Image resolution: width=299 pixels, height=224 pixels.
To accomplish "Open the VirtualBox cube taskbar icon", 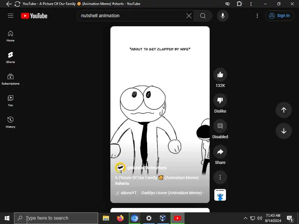I will pyautogui.click(x=163, y=218).
